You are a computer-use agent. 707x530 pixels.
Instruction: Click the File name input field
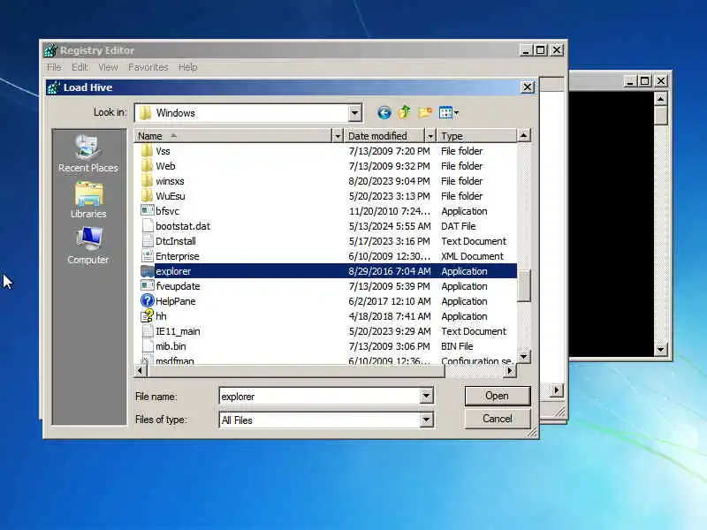320,396
